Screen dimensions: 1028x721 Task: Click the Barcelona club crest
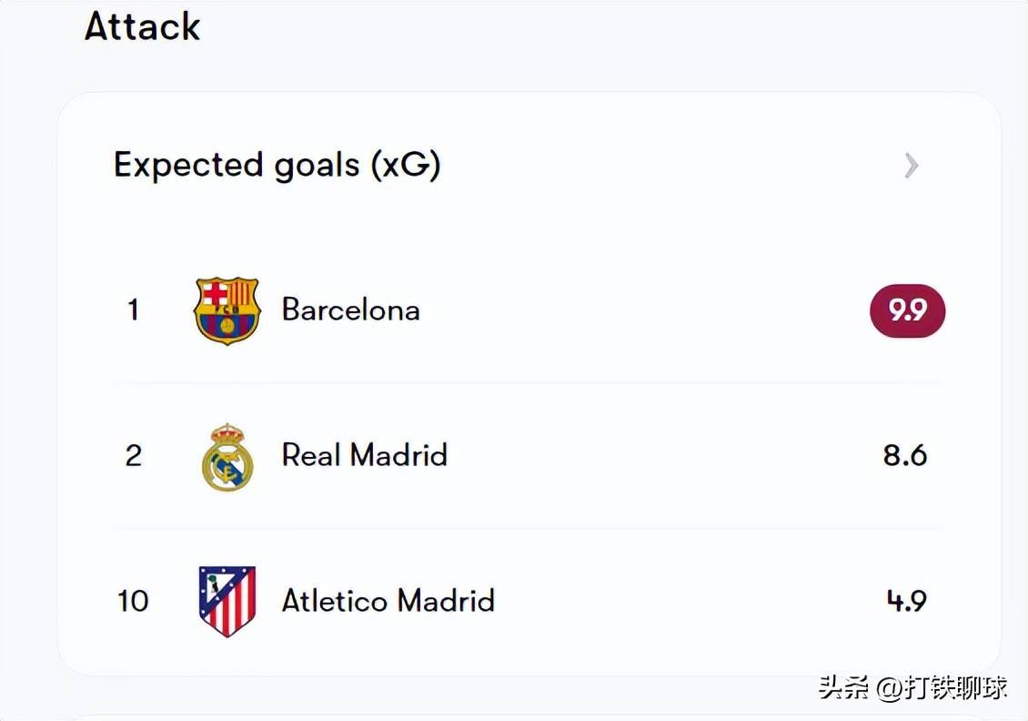[227, 310]
